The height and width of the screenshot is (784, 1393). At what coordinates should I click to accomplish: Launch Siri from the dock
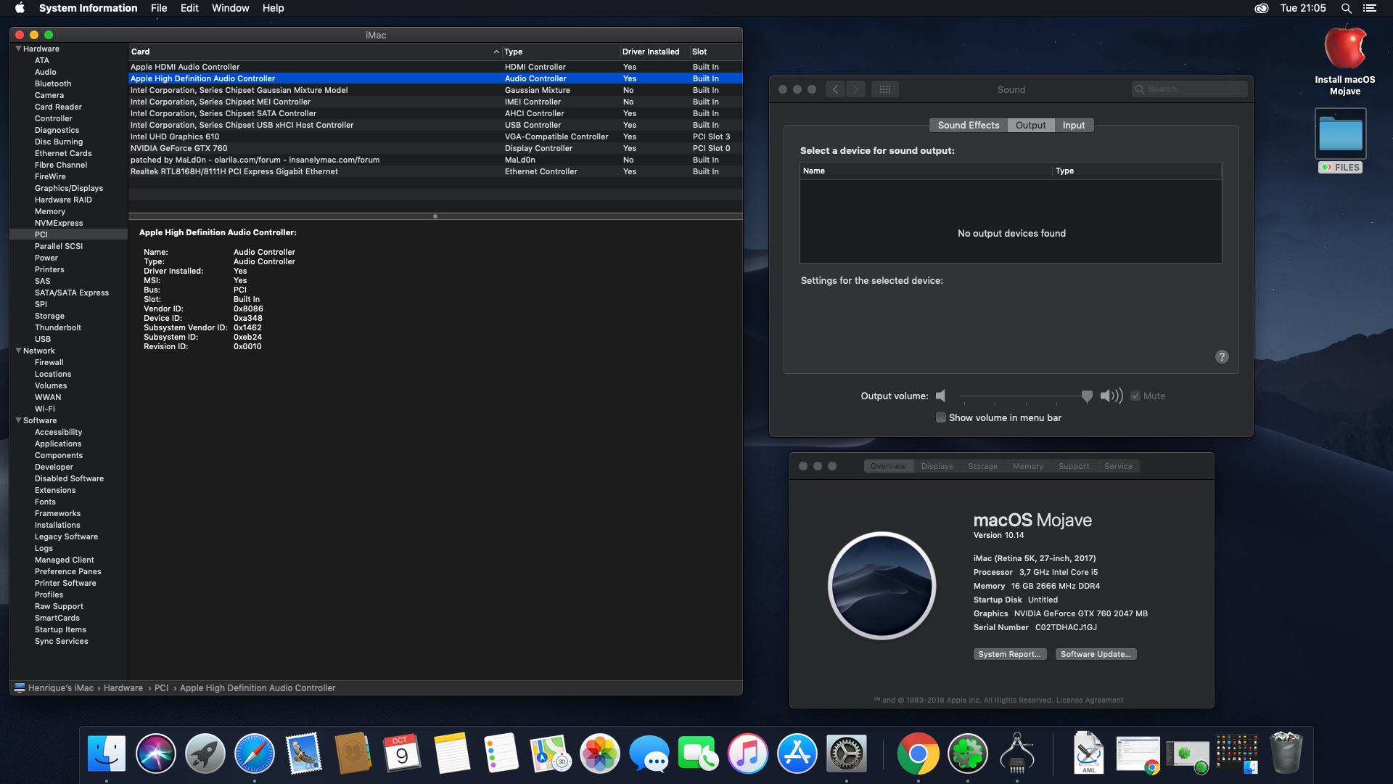point(156,754)
